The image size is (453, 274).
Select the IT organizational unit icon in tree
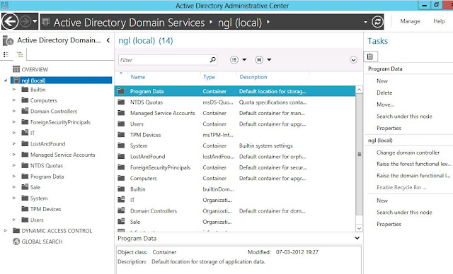(25, 133)
